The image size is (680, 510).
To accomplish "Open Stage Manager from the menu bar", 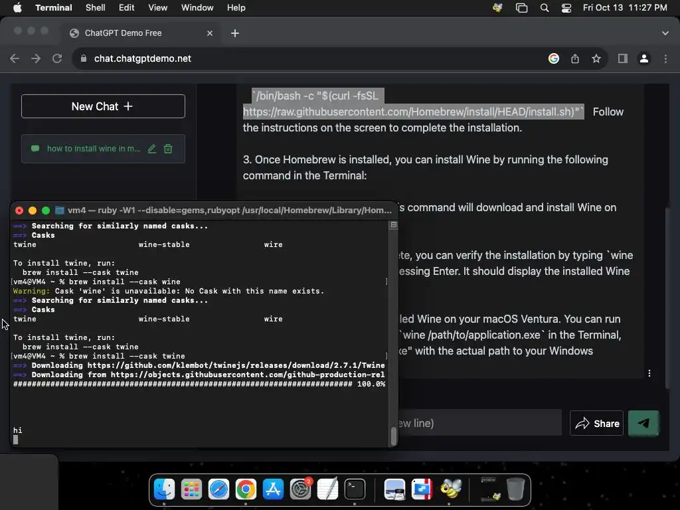I will coord(522,8).
